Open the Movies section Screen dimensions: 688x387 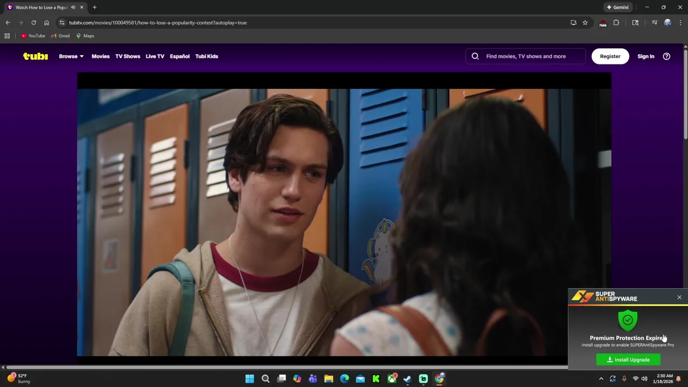(x=101, y=56)
